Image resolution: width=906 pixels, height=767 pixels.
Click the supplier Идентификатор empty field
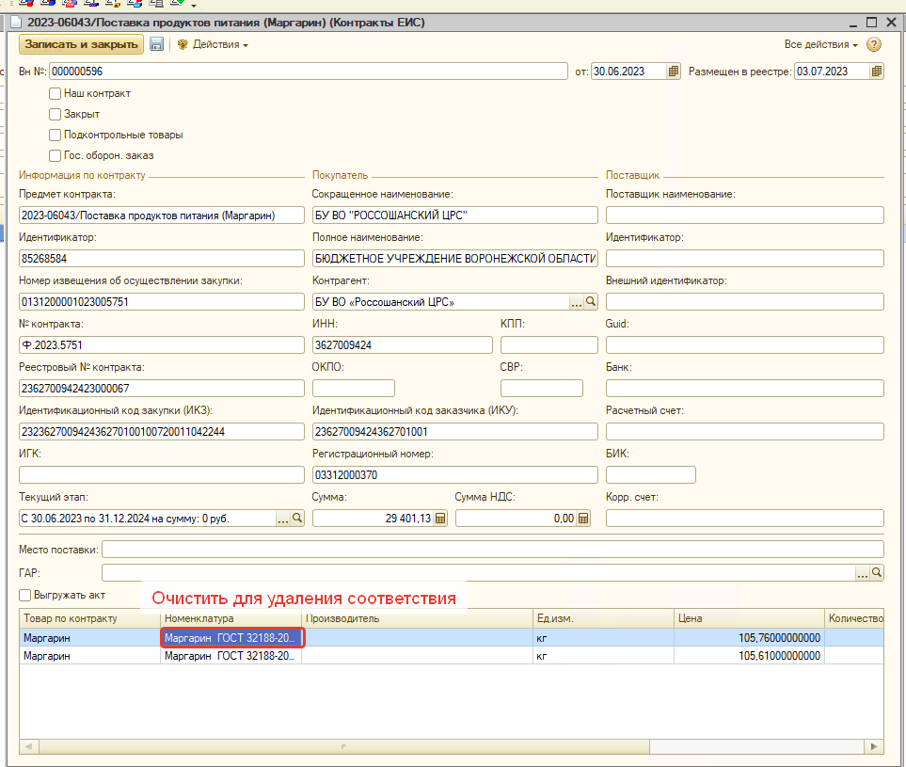(745, 259)
